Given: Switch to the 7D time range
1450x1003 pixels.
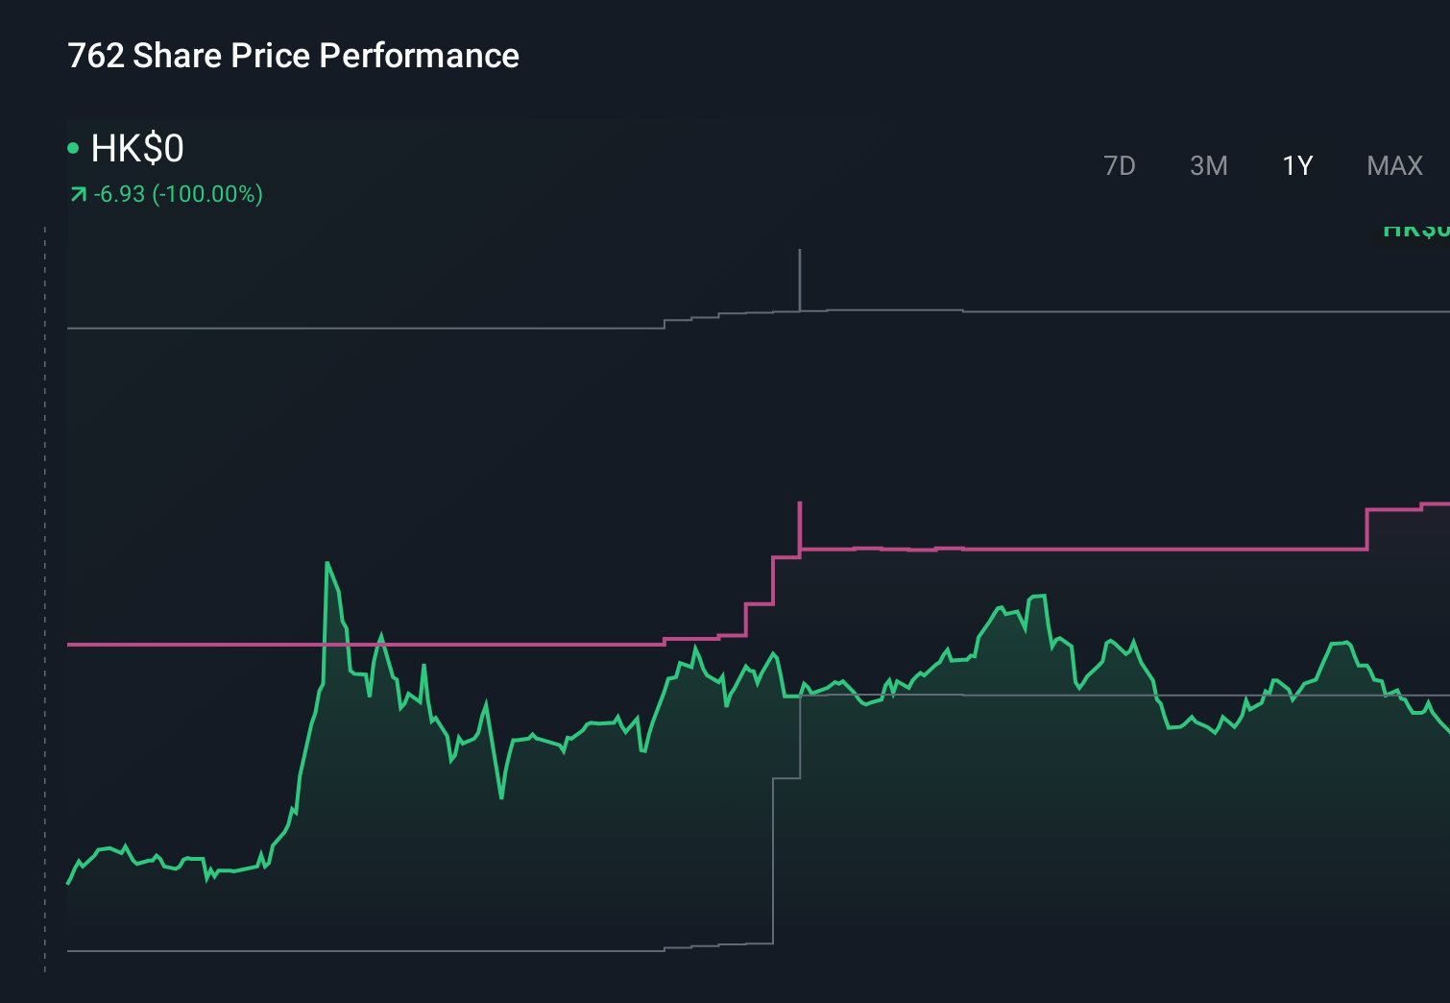Looking at the screenshot, I should [1120, 165].
